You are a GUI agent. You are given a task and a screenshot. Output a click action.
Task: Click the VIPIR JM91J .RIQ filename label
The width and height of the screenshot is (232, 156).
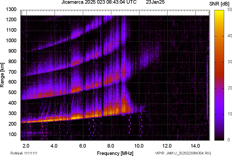point(183,153)
